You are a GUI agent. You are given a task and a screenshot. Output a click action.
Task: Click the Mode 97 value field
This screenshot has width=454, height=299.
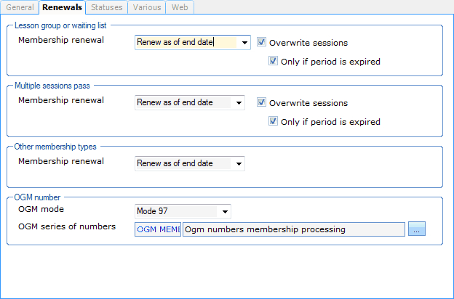(177, 212)
